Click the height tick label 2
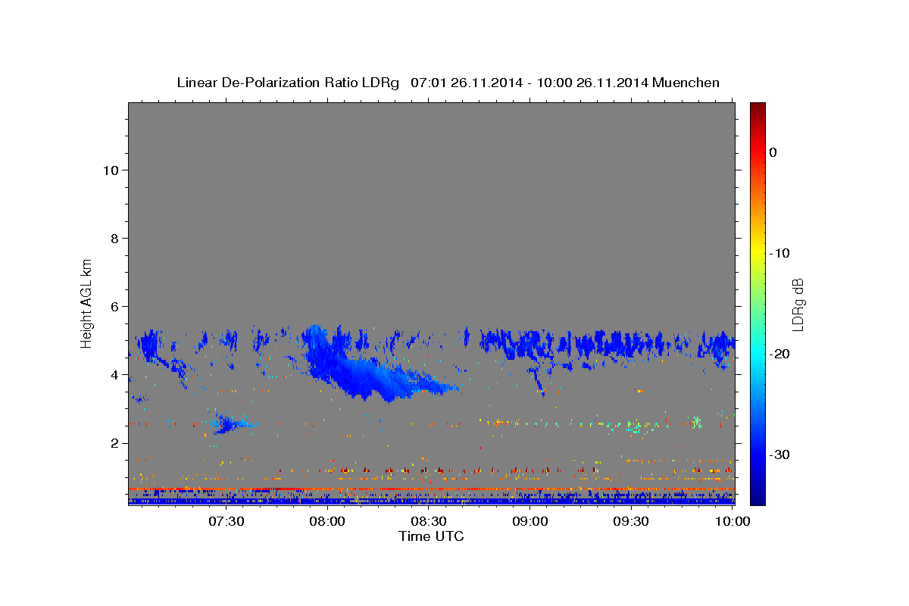909x606 pixels. coord(113,442)
